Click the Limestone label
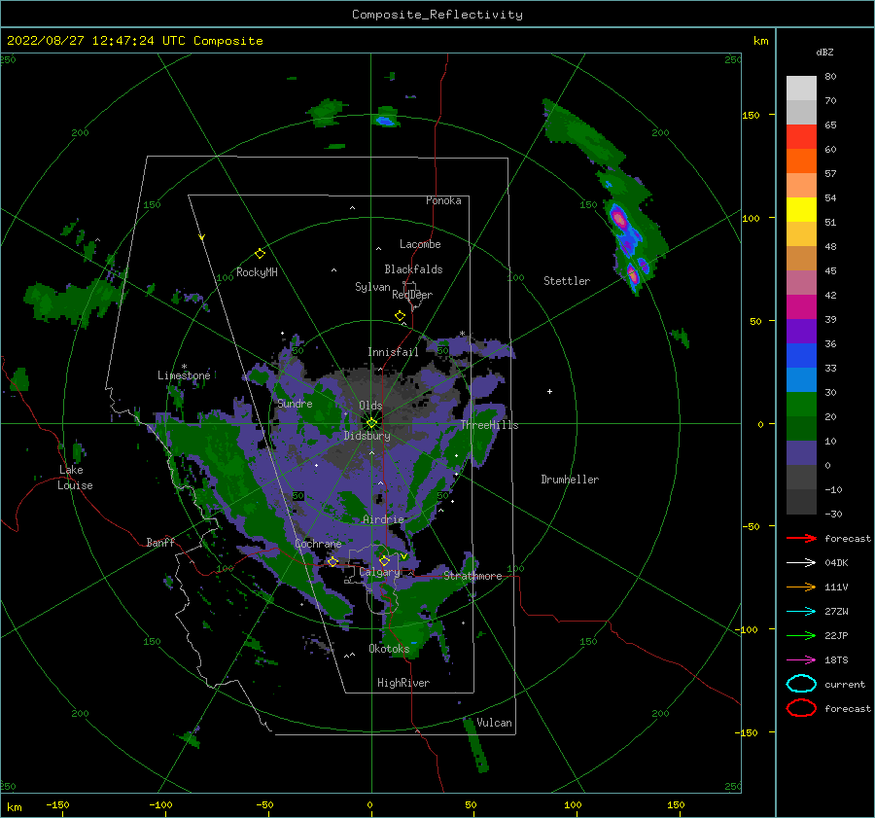Viewport: 875px width, 818px height. coord(184,375)
